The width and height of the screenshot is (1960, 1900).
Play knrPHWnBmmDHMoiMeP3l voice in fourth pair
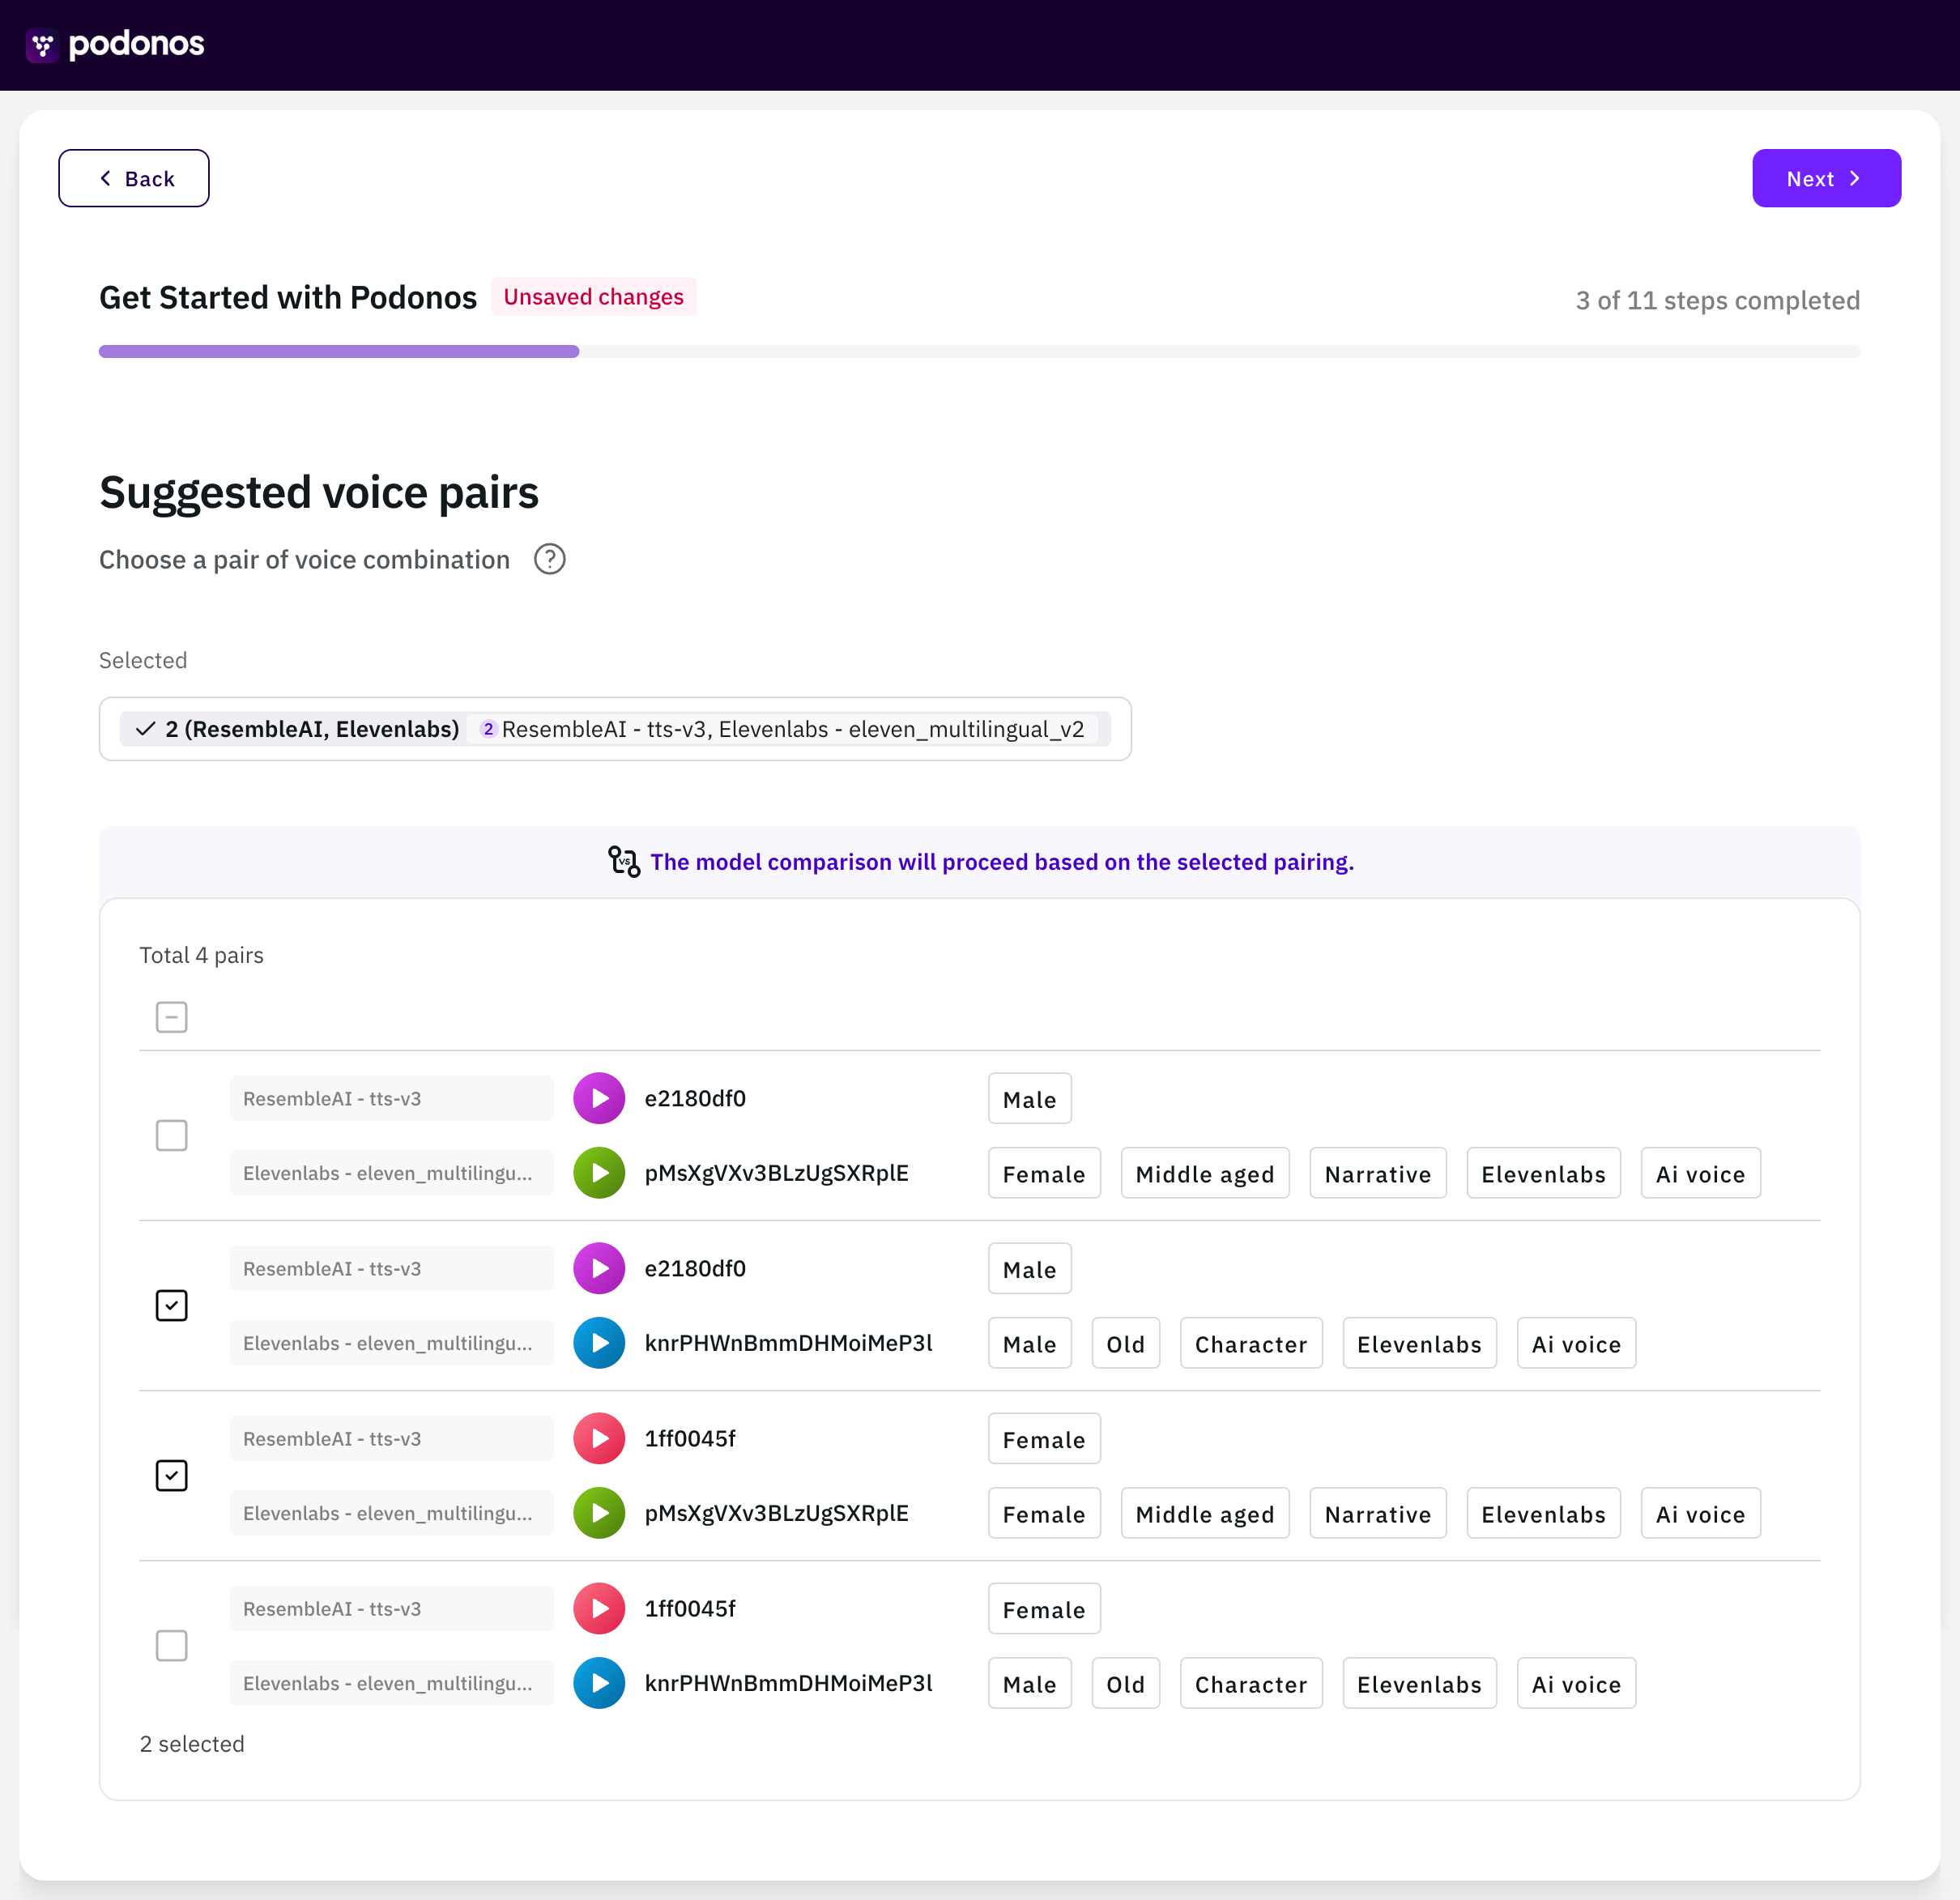599,1683
